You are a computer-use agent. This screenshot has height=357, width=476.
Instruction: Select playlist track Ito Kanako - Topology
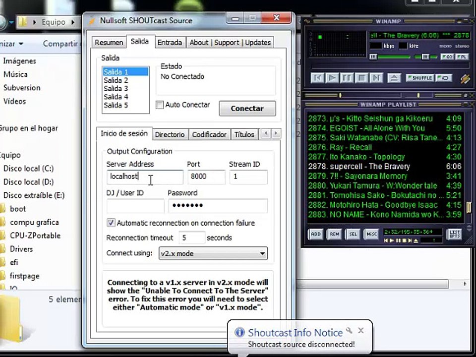pos(385,157)
